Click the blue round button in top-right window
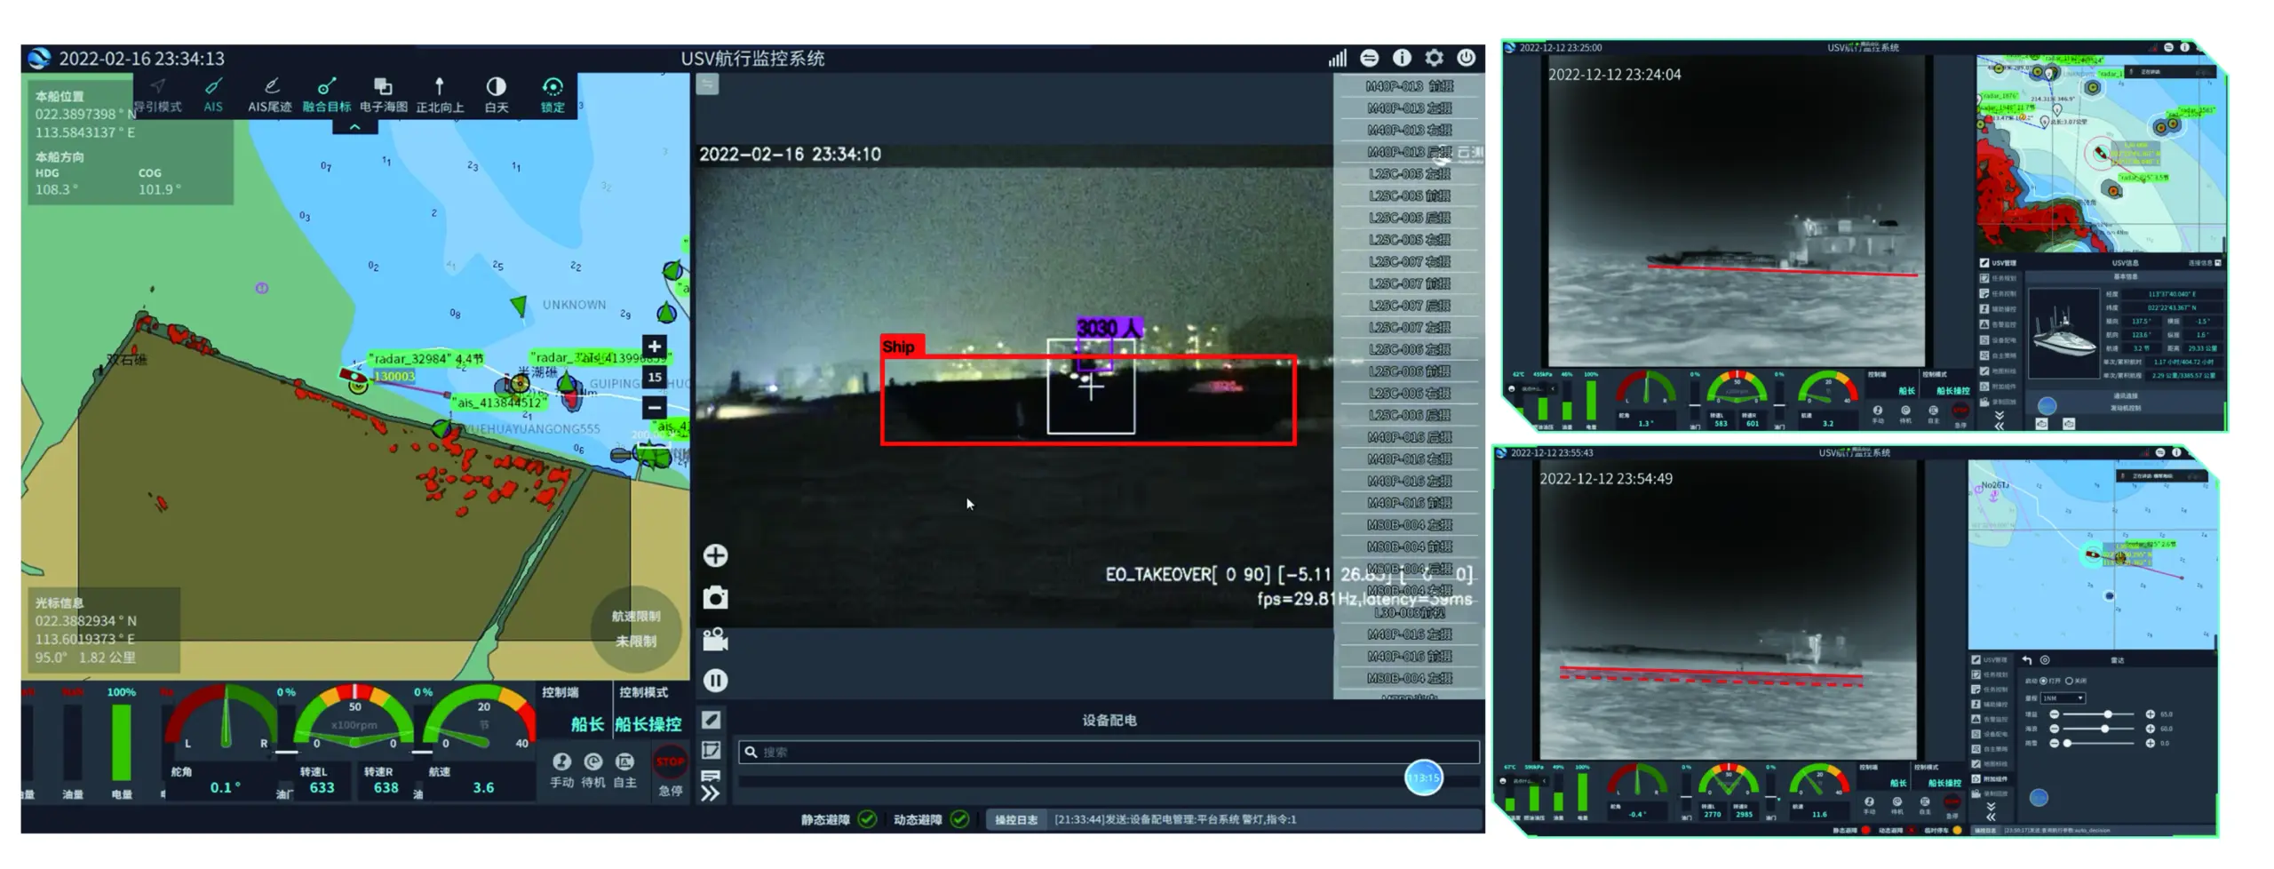The width and height of the screenshot is (2274, 869). click(x=2047, y=405)
